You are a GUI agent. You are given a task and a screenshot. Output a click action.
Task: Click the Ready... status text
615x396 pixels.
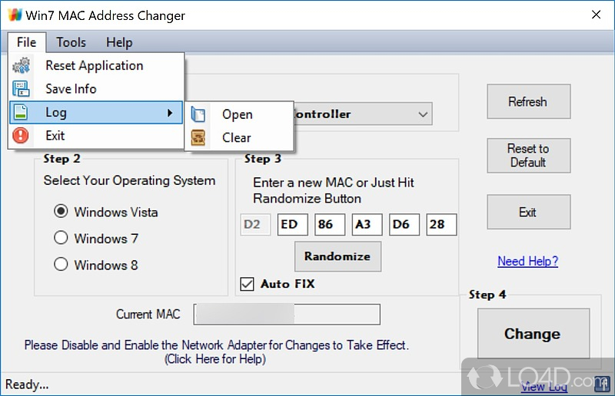coord(27,384)
